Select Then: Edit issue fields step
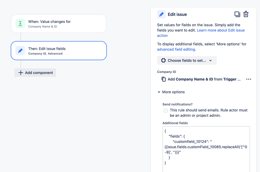Image resolution: width=260 pixels, height=172 pixels. click(59, 50)
